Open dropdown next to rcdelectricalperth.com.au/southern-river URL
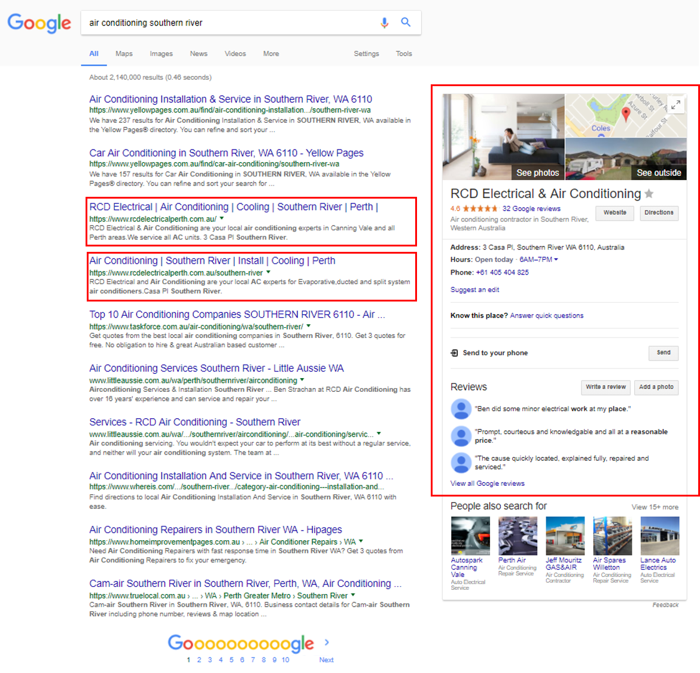Screen dimensions: 700x673 pyautogui.click(x=268, y=272)
